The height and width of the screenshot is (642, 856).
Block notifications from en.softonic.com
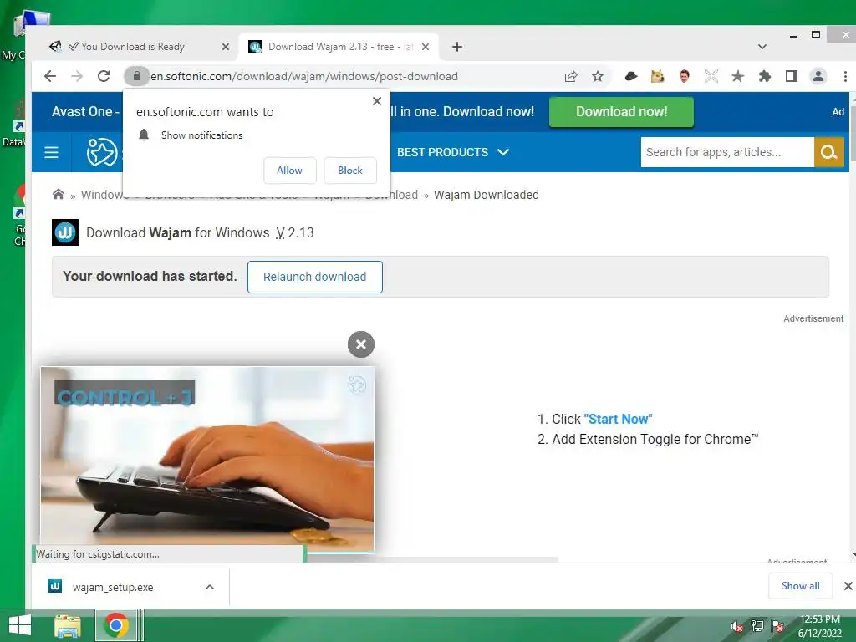pyautogui.click(x=350, y=171)
